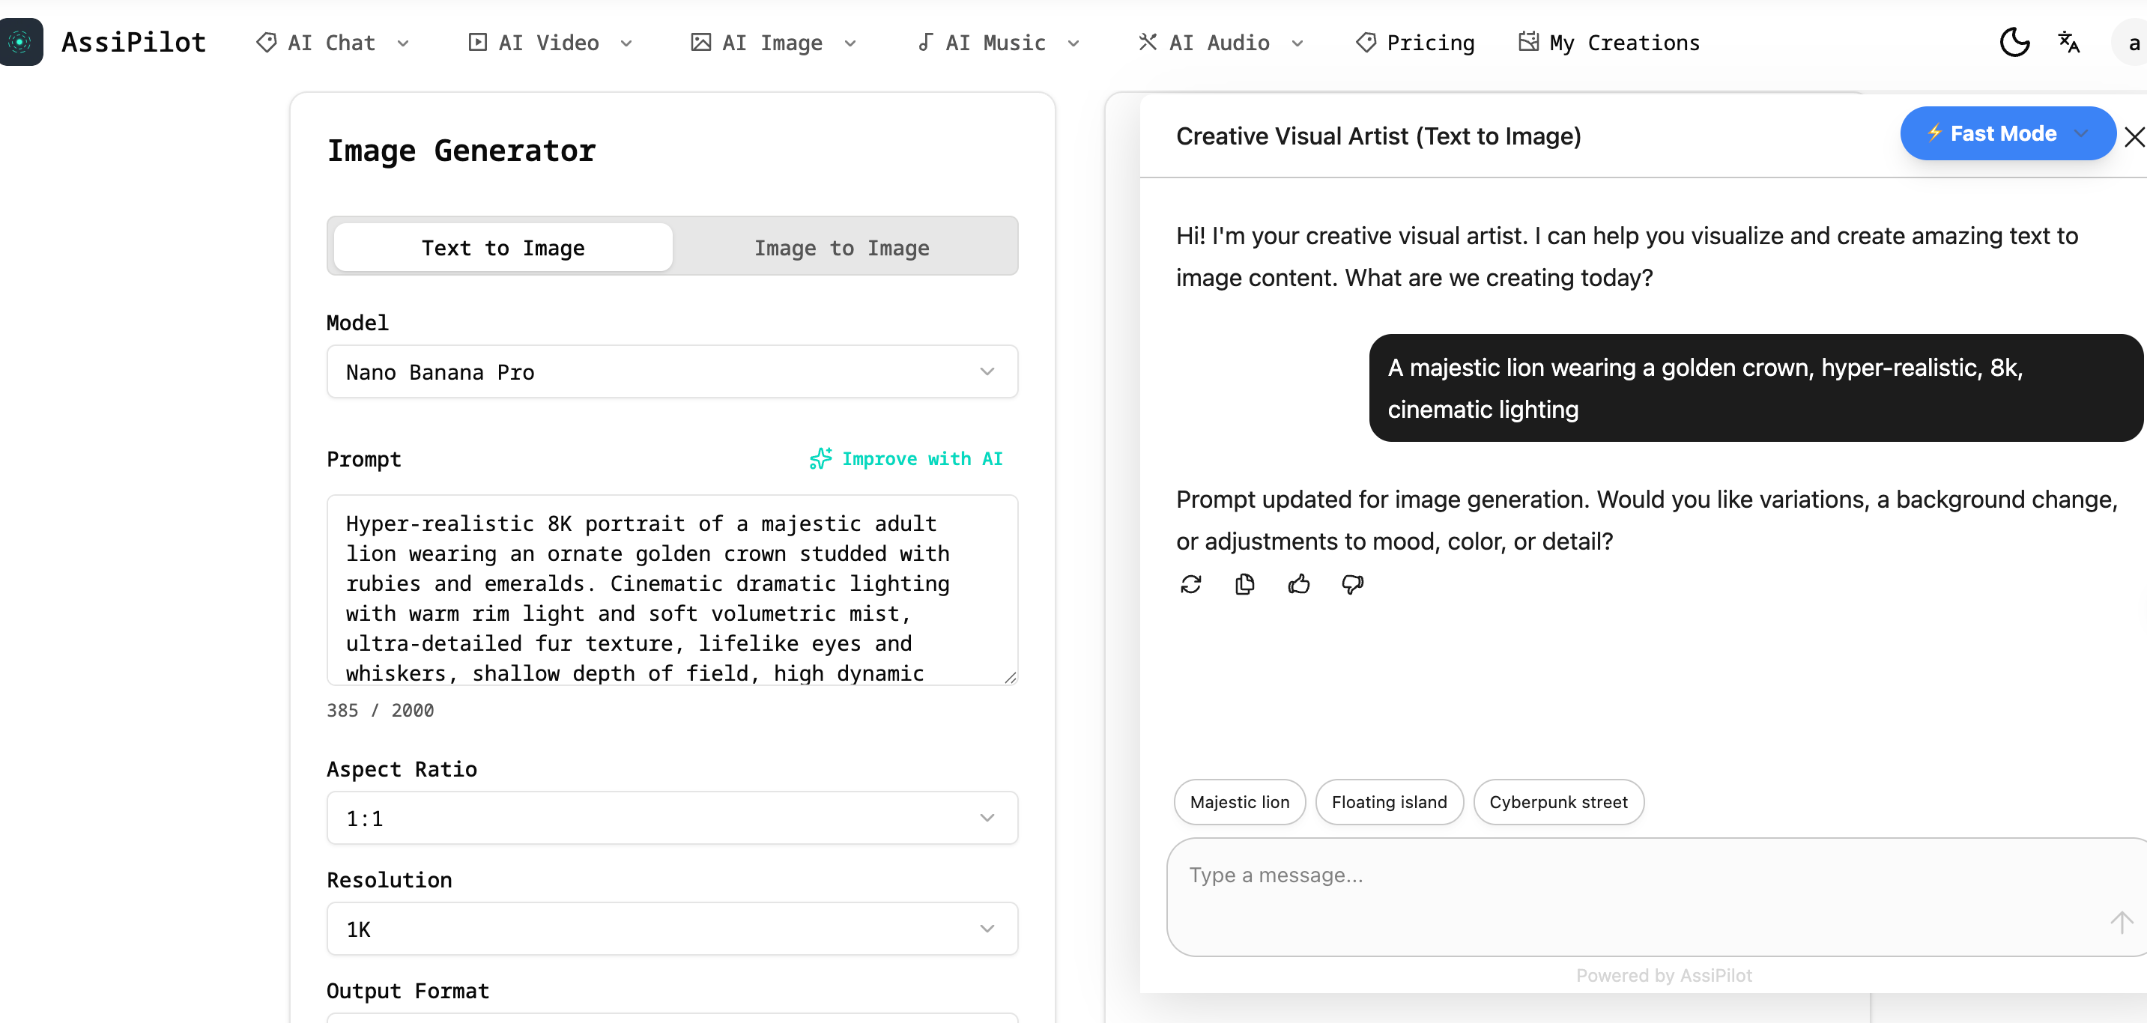Give a thumbs up to the response

[x=1298, y=584]
